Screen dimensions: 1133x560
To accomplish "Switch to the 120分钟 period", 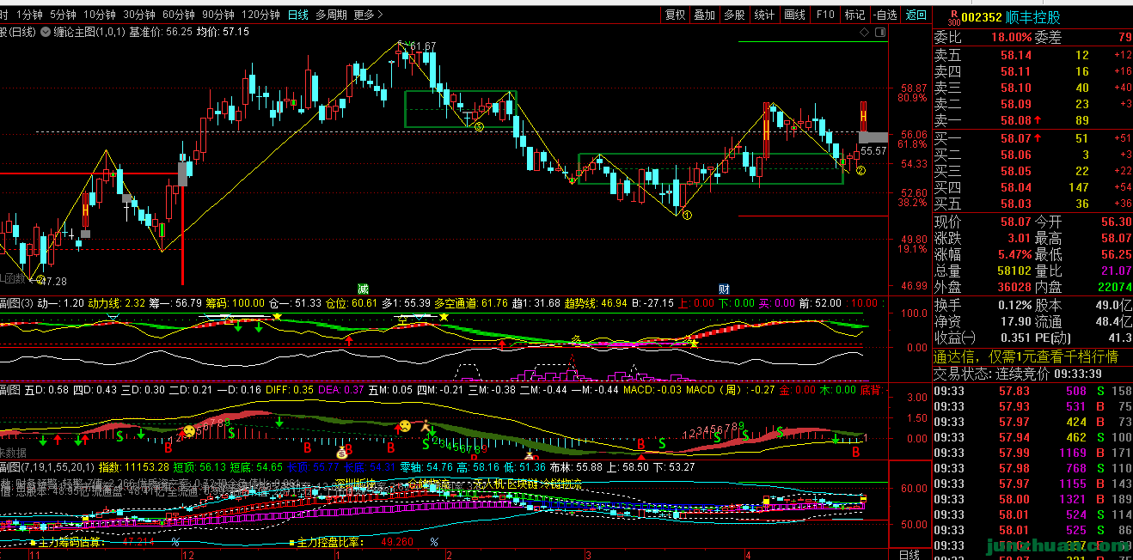I will click(x=261, y=15).
